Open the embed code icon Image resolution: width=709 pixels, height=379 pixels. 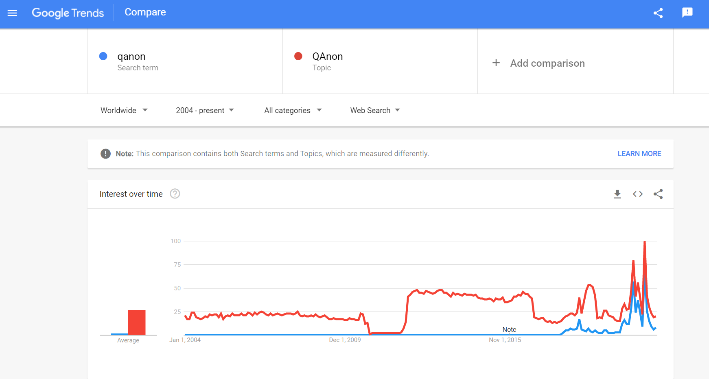pyautogui.click(x=638, y=194)
